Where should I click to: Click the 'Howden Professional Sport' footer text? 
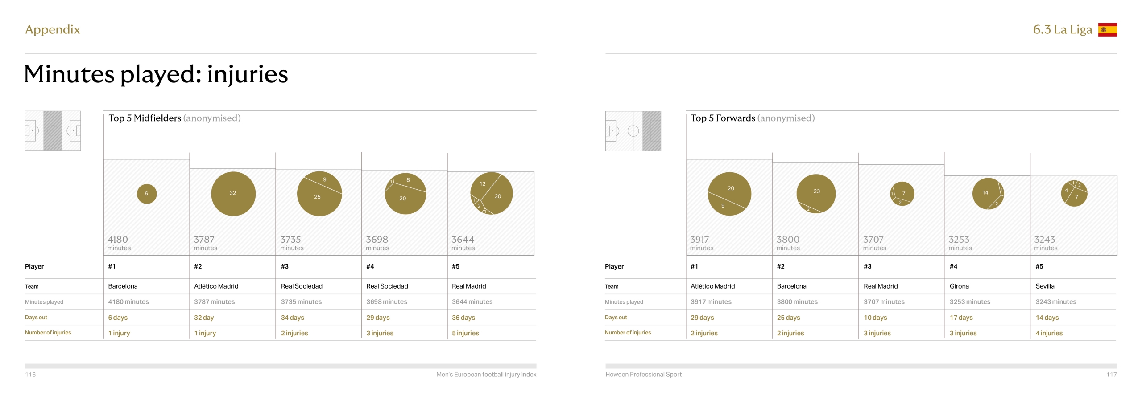pyautogui.click(x=643, y=375)
